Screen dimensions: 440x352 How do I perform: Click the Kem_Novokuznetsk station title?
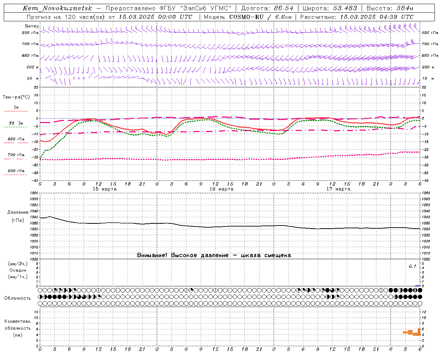pyautogui.click(x=57, y=8)
